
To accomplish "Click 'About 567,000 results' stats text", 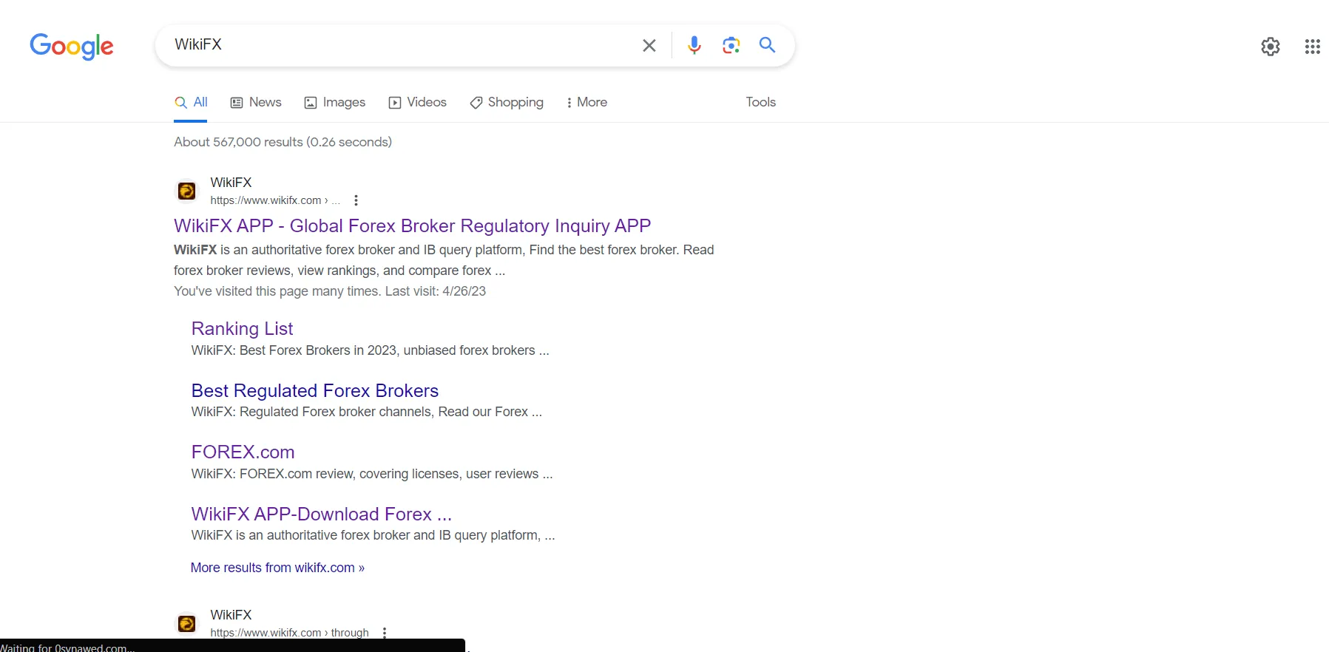I will 283,142.
